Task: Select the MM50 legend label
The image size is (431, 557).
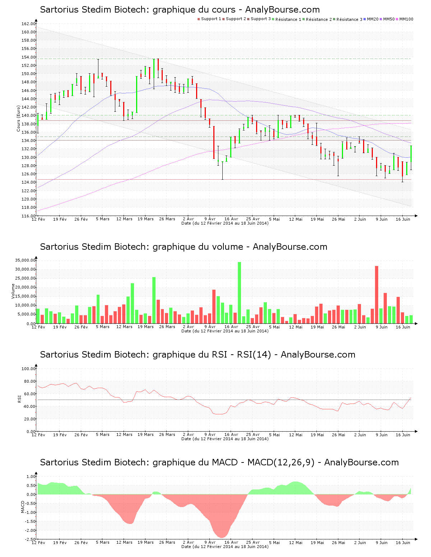Action: point(389,19)
